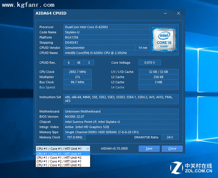
Task: Click the DRAM:FSB Ratio label
Action: tap(146, 137)
